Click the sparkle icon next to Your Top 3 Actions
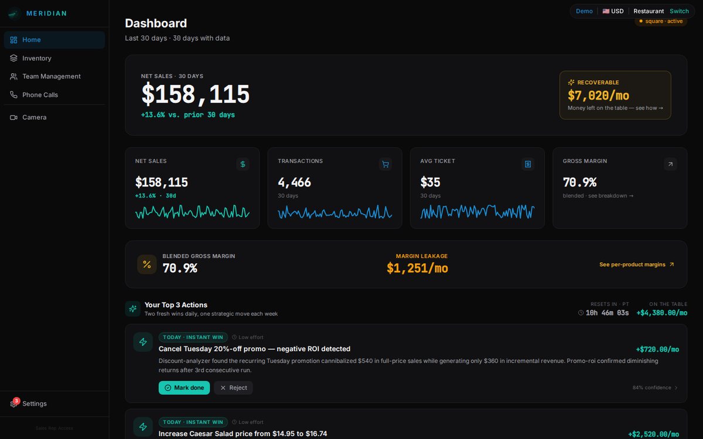Image resolution: width=703 pixels, height=439 pixels. 133,308
